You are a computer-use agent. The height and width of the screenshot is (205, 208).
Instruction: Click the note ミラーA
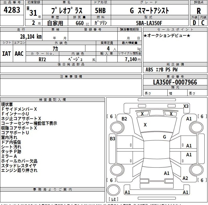(x=9, y=156)
